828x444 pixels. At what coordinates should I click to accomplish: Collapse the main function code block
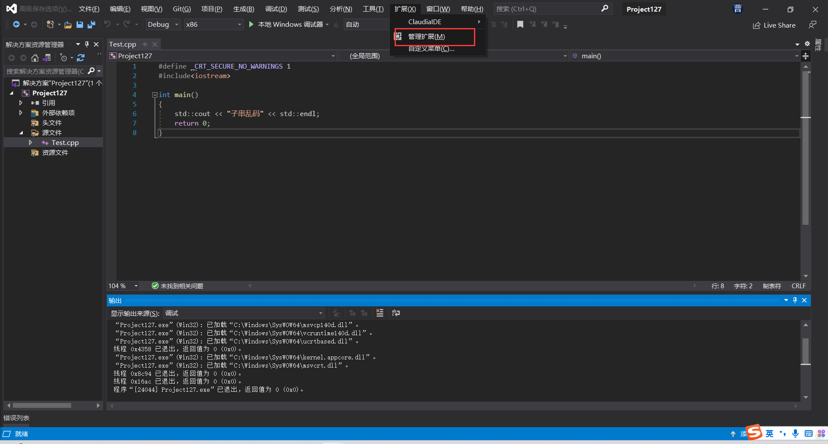(154, 95)
